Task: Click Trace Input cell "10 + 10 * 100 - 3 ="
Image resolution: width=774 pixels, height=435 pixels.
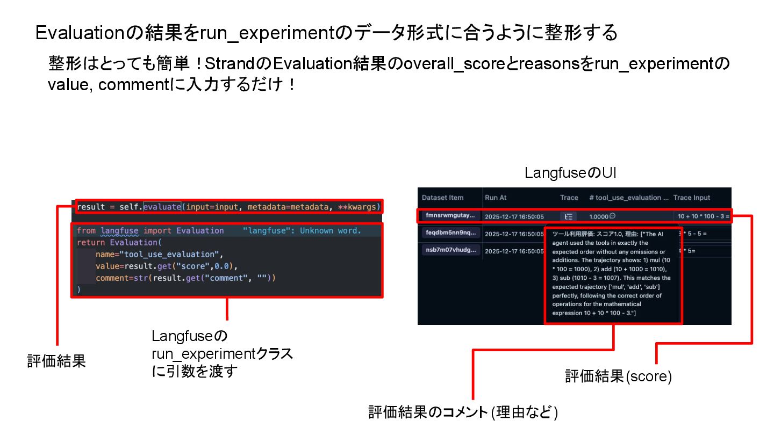Action: click(x=704, y=217)
